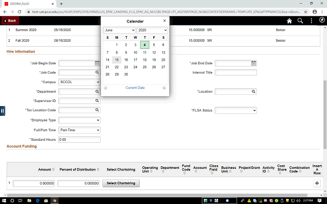Open the Job End Date calendar icon
This screenshot has width=327, height=204.
click(x=253, y=63)
